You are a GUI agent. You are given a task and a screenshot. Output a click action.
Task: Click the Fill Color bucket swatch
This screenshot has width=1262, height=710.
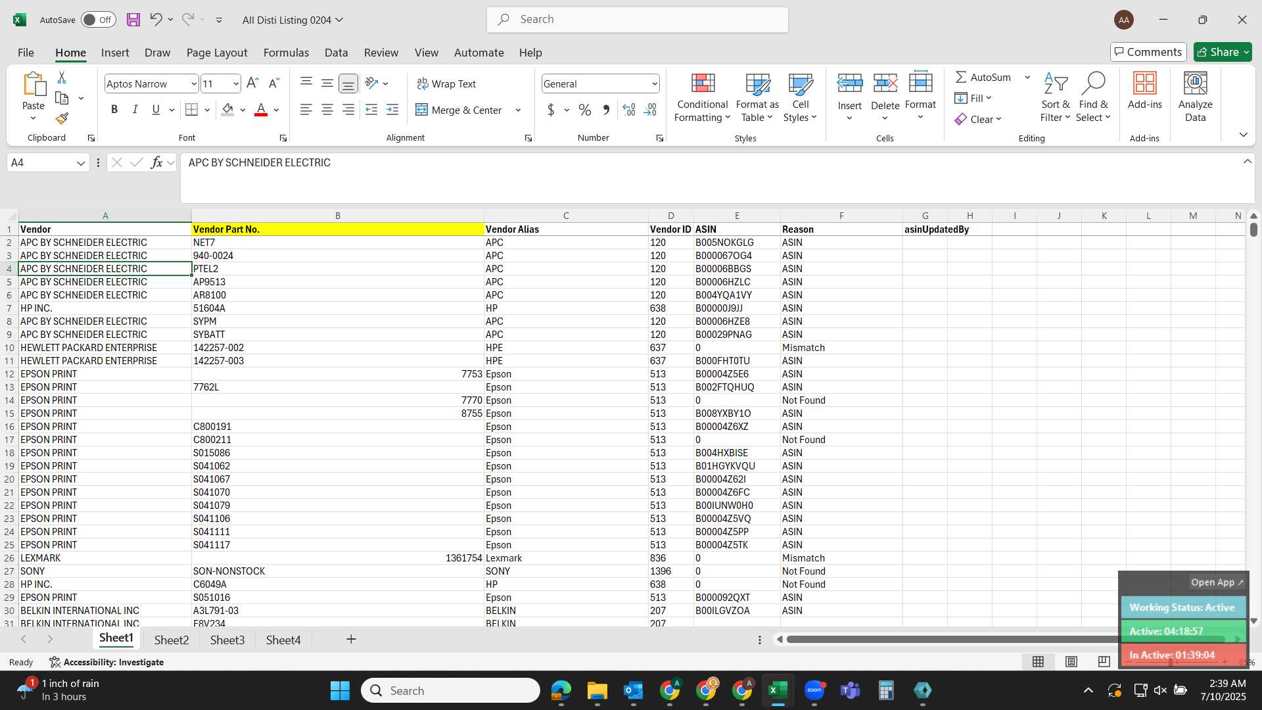227,110
